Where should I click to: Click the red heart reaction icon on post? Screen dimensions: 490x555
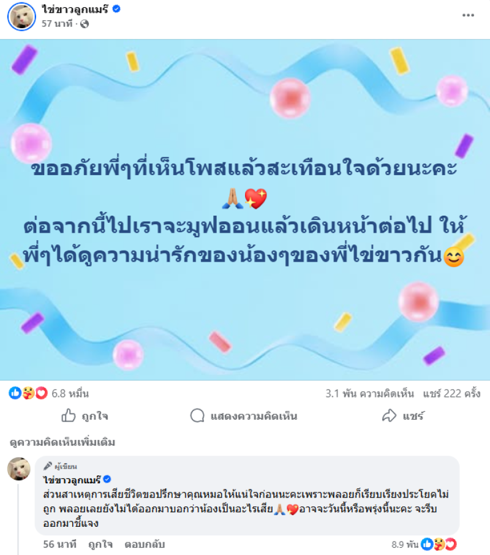(42, 393)
